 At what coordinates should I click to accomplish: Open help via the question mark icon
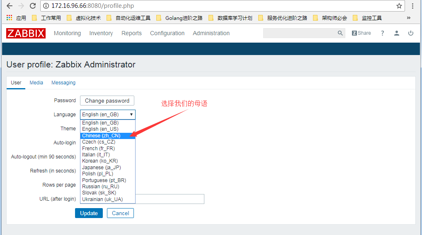pos(382,33)
